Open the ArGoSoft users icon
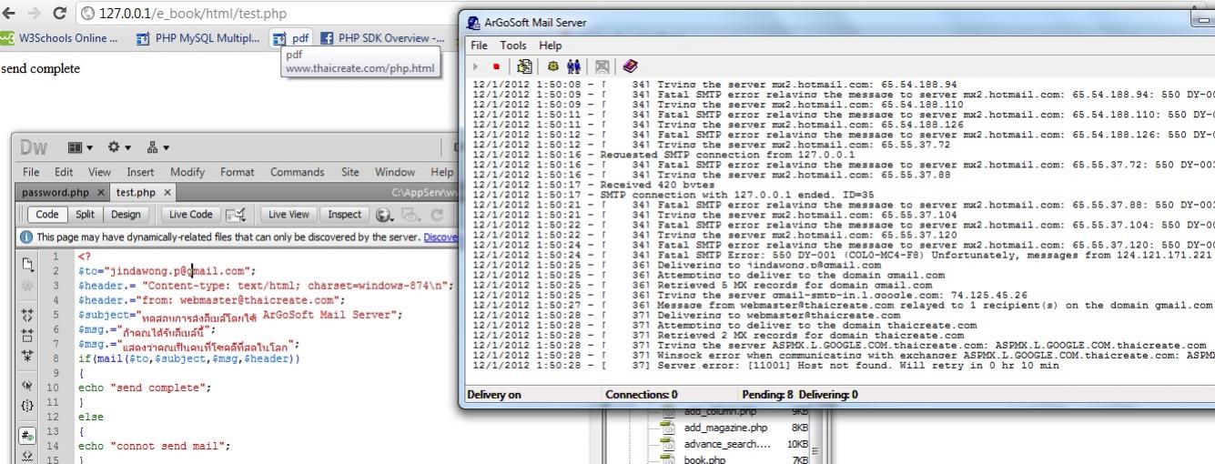 coord(573,66)
